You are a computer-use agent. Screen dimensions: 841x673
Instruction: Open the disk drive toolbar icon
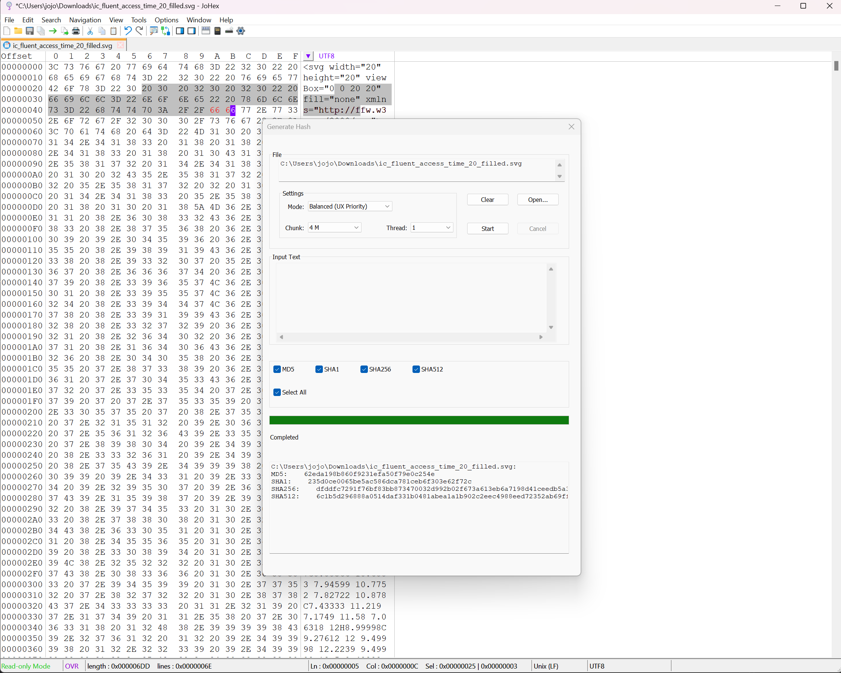(x=229, y=31)
